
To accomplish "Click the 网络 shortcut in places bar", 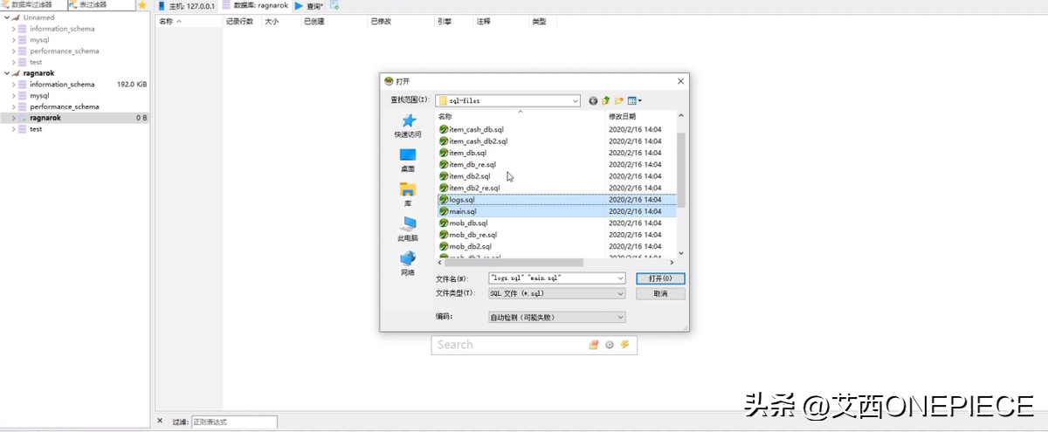I will coord(407,264).
